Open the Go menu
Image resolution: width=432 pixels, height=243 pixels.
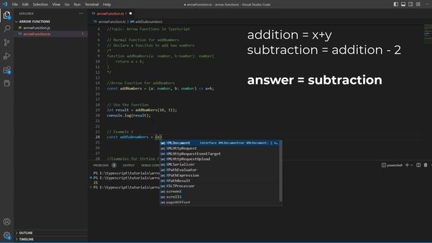click(67, 5)
